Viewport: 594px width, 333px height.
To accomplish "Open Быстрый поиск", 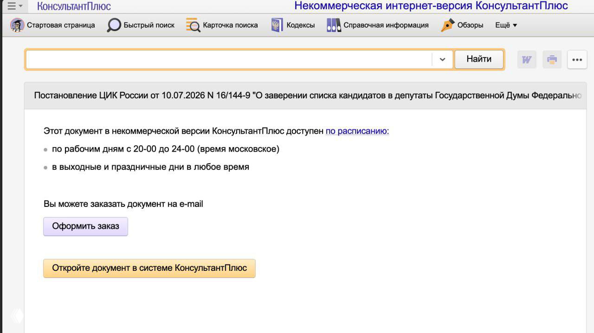I will (x=149, y=25).
